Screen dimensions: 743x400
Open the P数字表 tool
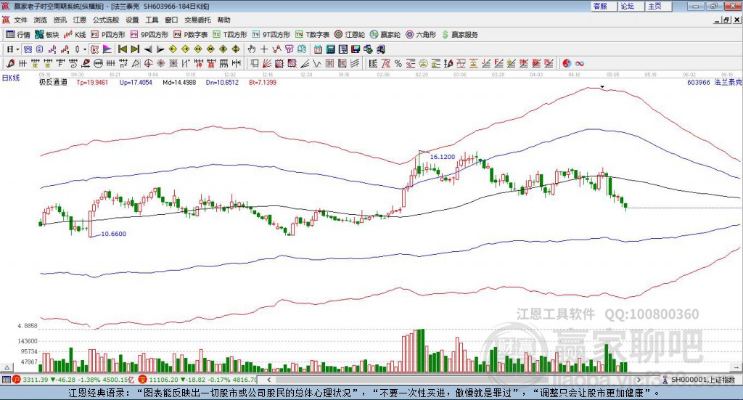191,35
